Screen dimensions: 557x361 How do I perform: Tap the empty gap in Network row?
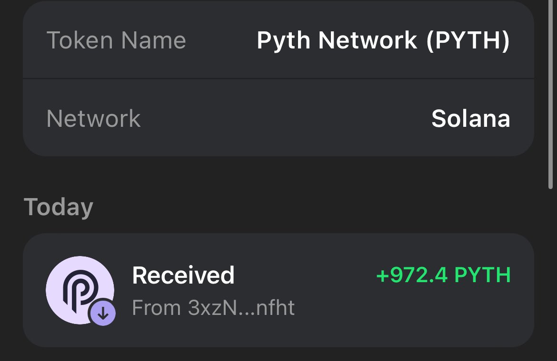[286, 118]
